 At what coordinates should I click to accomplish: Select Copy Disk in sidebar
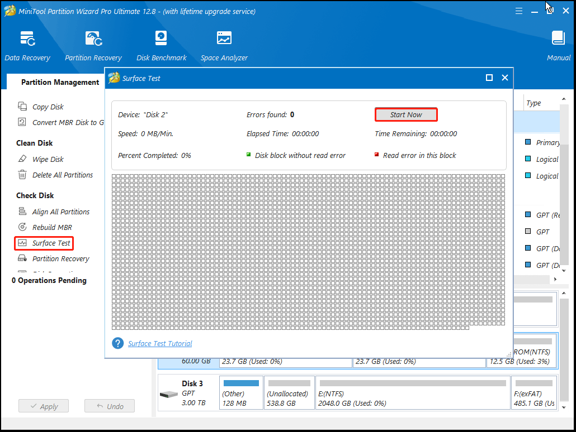(48, 107)
